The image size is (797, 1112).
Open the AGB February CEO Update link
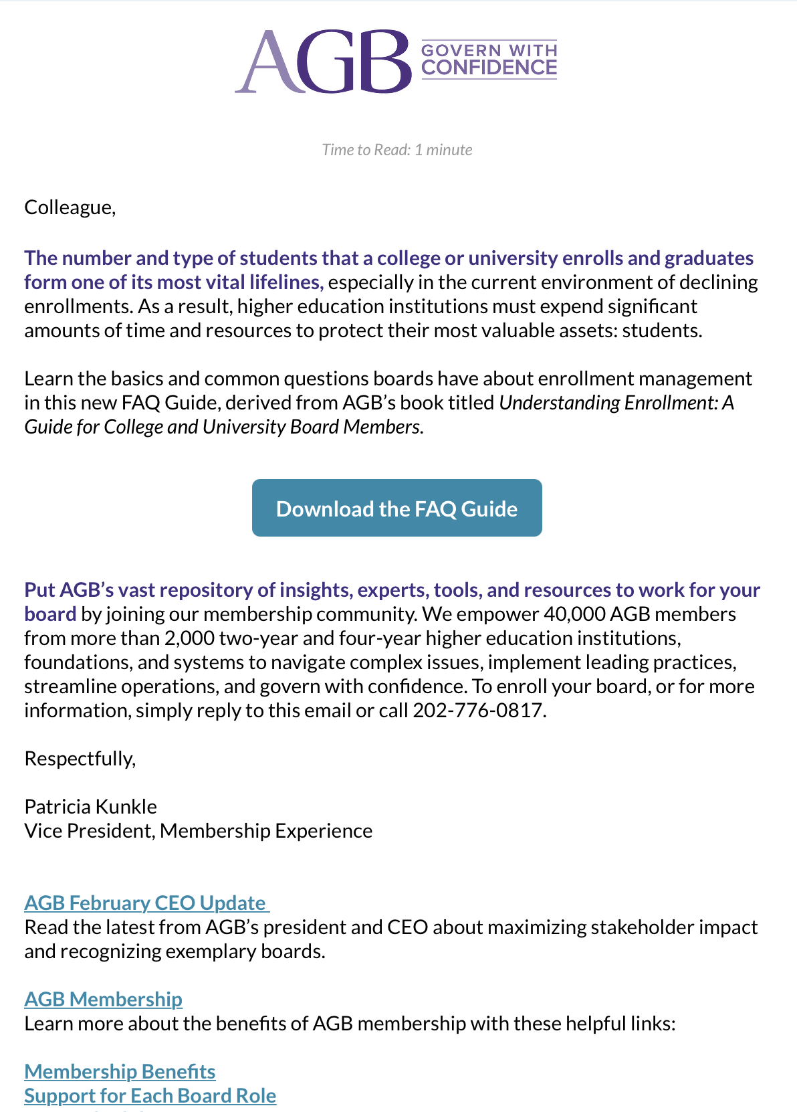(x=147, y=903)
